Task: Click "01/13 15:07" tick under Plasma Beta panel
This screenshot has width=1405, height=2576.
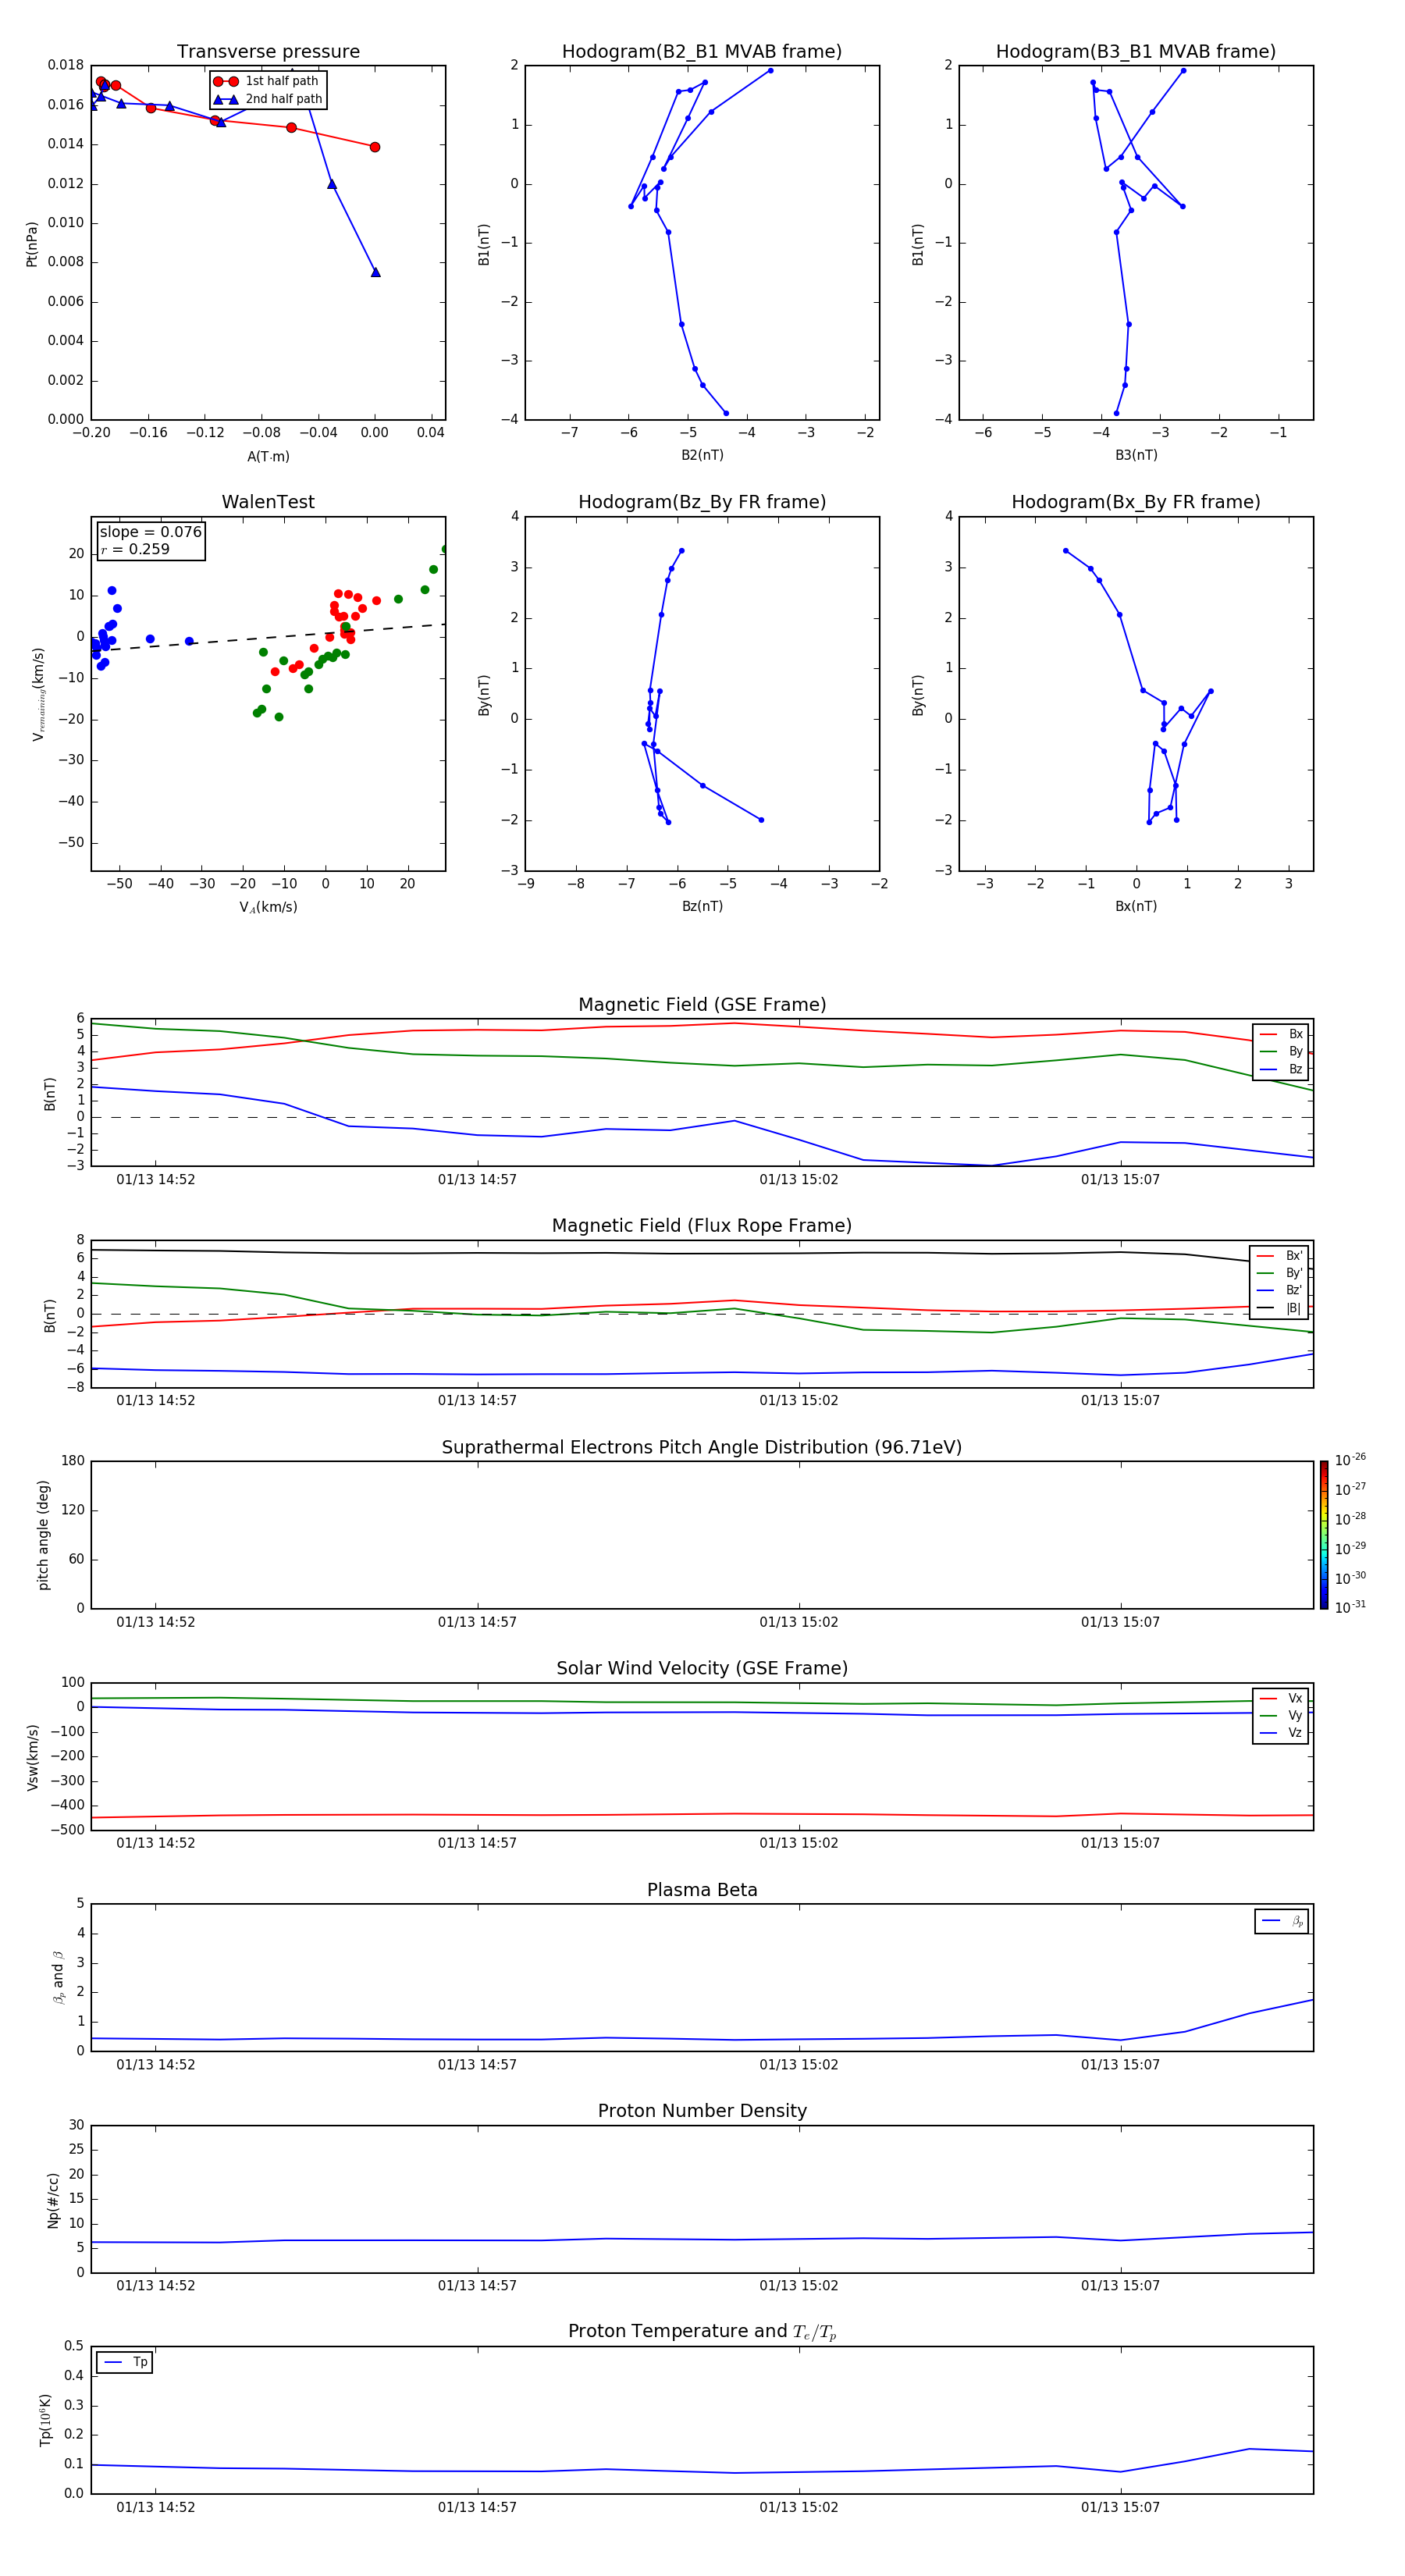Action: click(x=1120, y=2065)
